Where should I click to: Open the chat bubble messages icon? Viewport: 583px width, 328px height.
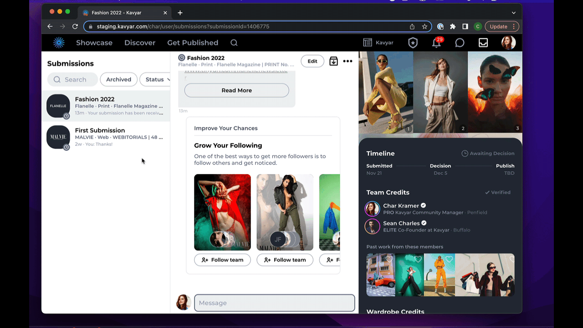460,43
